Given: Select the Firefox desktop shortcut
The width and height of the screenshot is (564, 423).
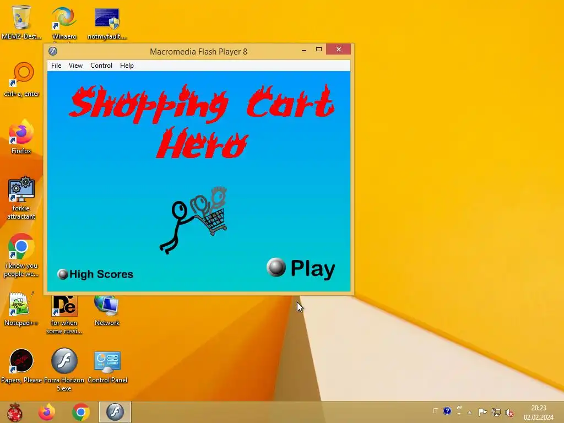Looking at the screenshot, I should [21, 137].
